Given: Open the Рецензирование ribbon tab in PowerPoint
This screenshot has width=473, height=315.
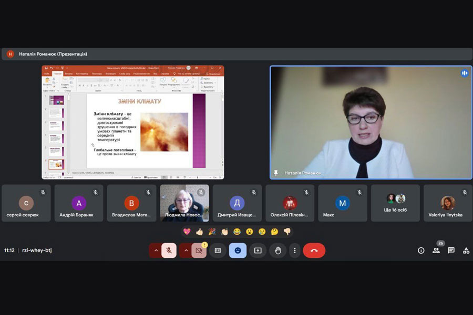Looking at the screenshot, I should point(141,73).
